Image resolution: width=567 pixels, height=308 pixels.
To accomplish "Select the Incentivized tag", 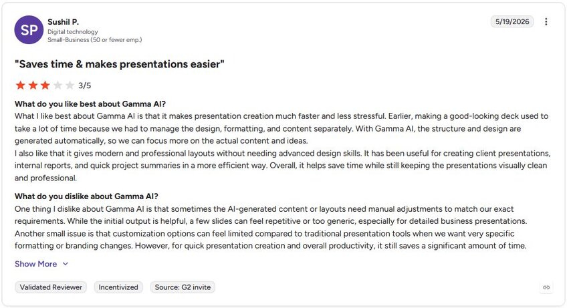I will pyautogui.click(x=118, y=287).
